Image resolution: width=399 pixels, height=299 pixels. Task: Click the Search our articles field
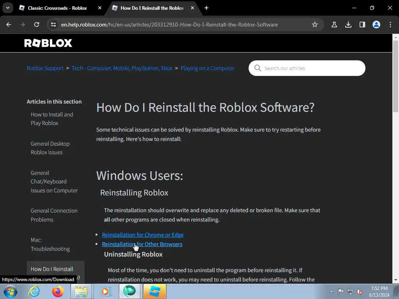pos(307,68)
